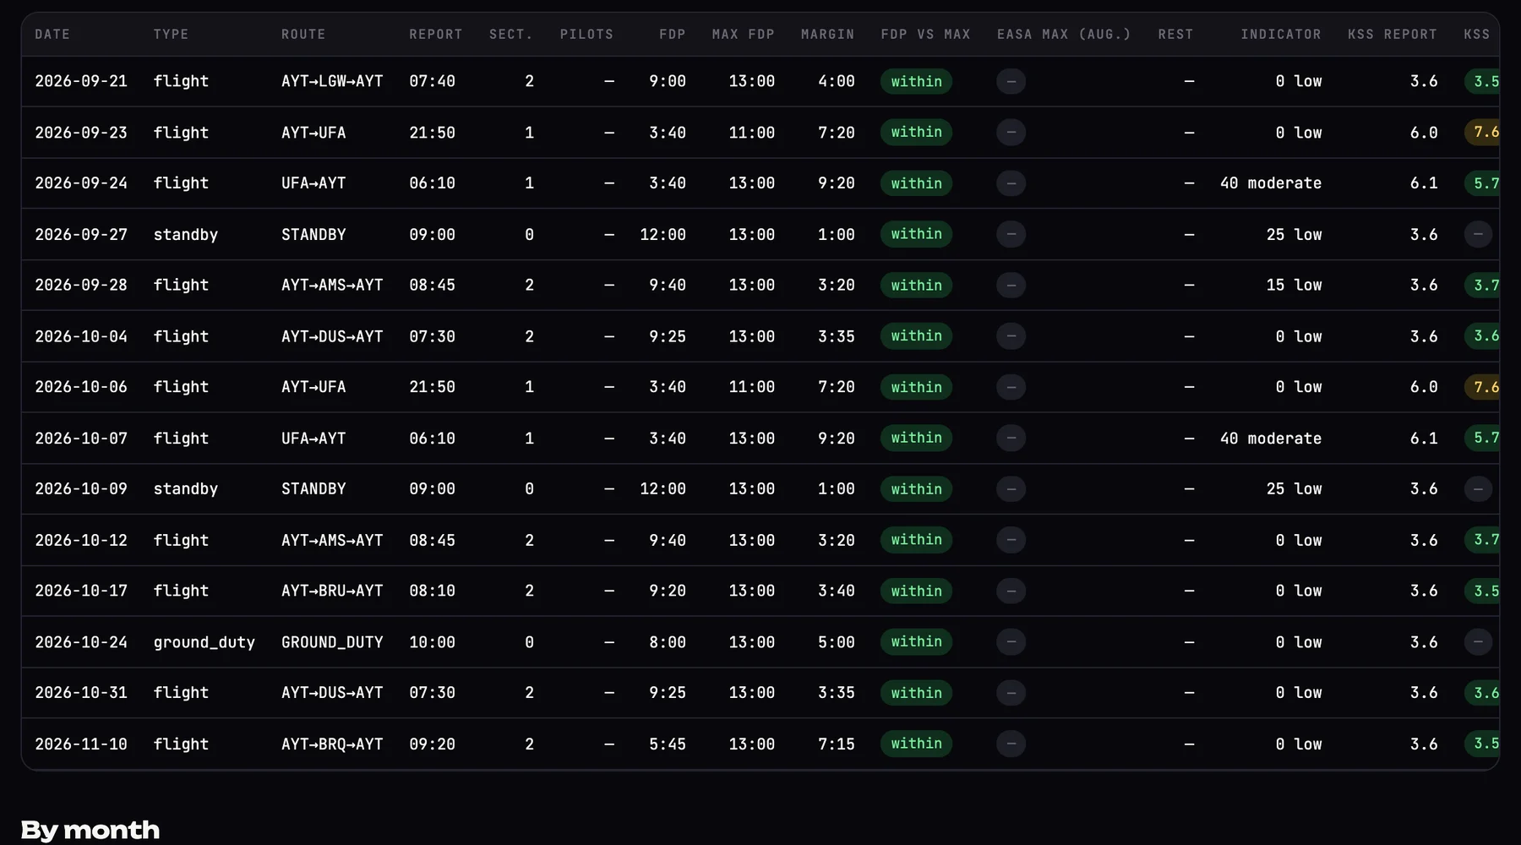Click the AYT→BRQ→AYT route cell
1521x845 pixels.
point(332,744)
